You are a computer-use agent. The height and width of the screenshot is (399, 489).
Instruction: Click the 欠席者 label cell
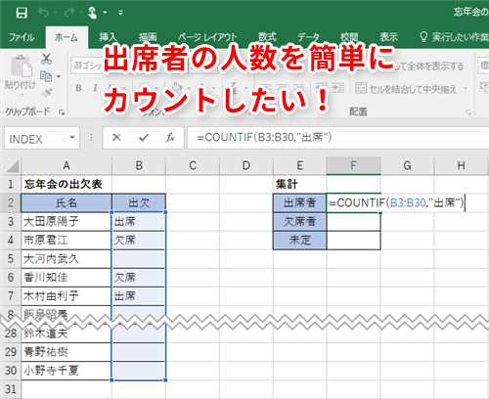point(300,222)
